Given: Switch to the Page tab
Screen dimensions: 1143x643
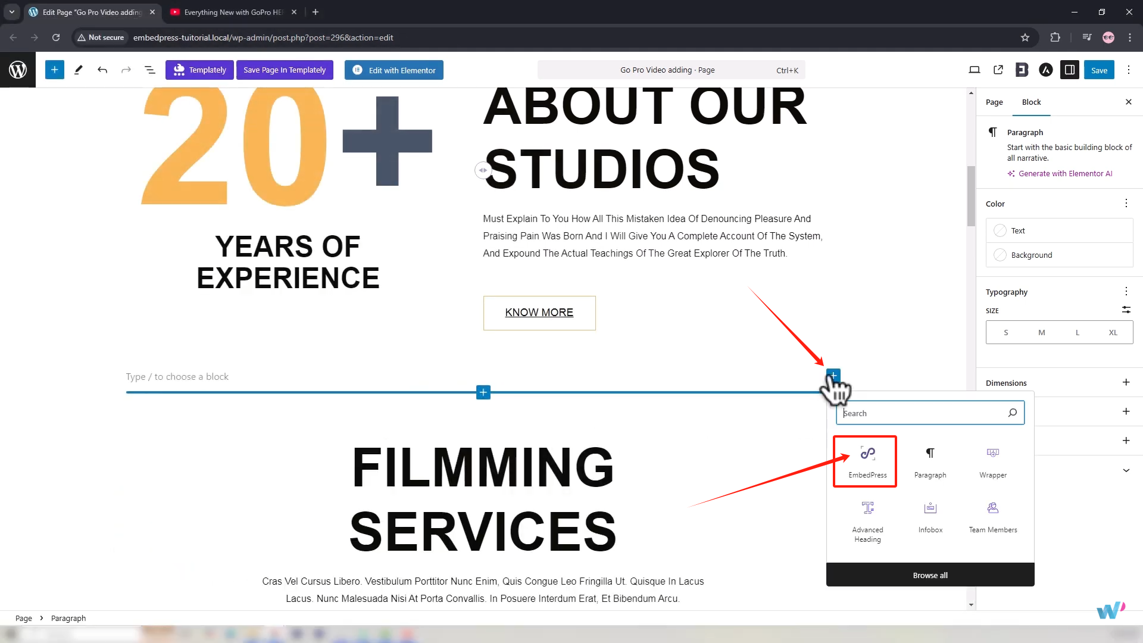Looking at the screenshot, I should pos(994,102).
